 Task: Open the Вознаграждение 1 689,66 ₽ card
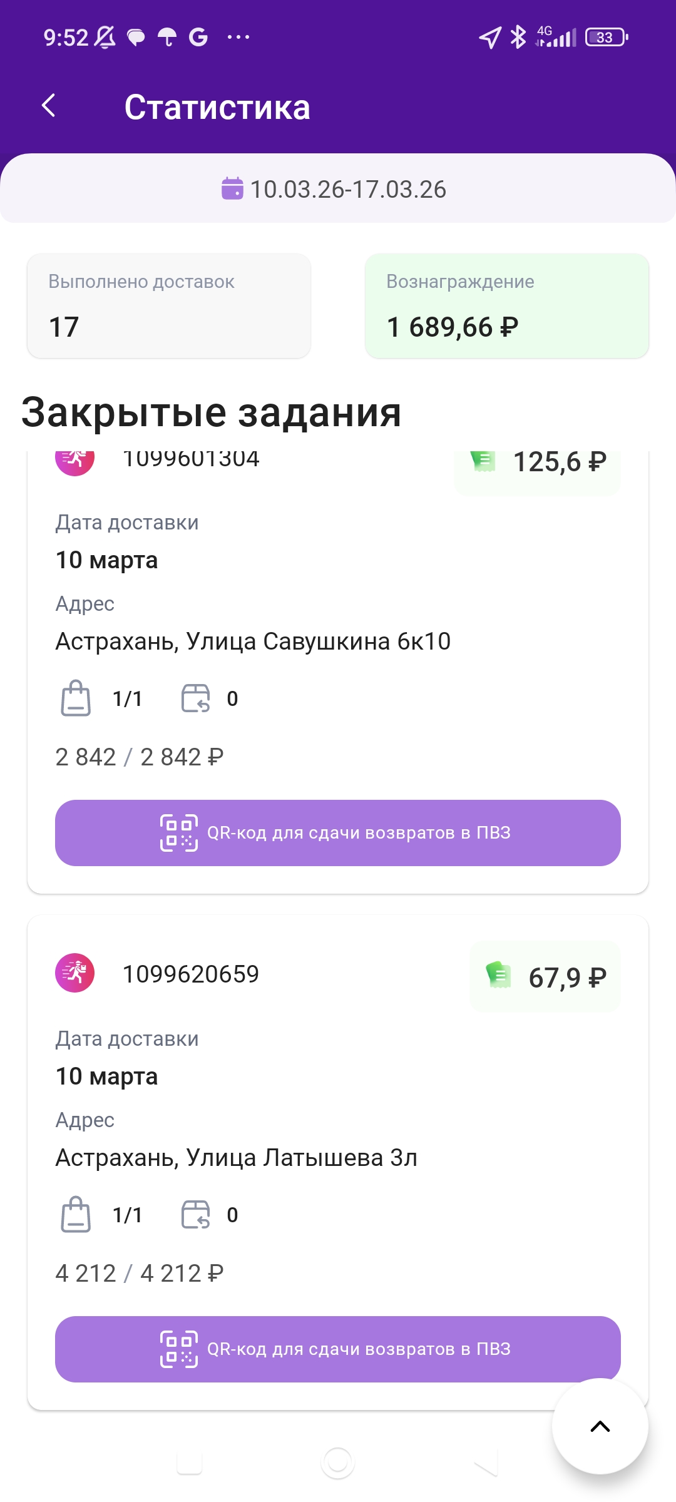507,306
